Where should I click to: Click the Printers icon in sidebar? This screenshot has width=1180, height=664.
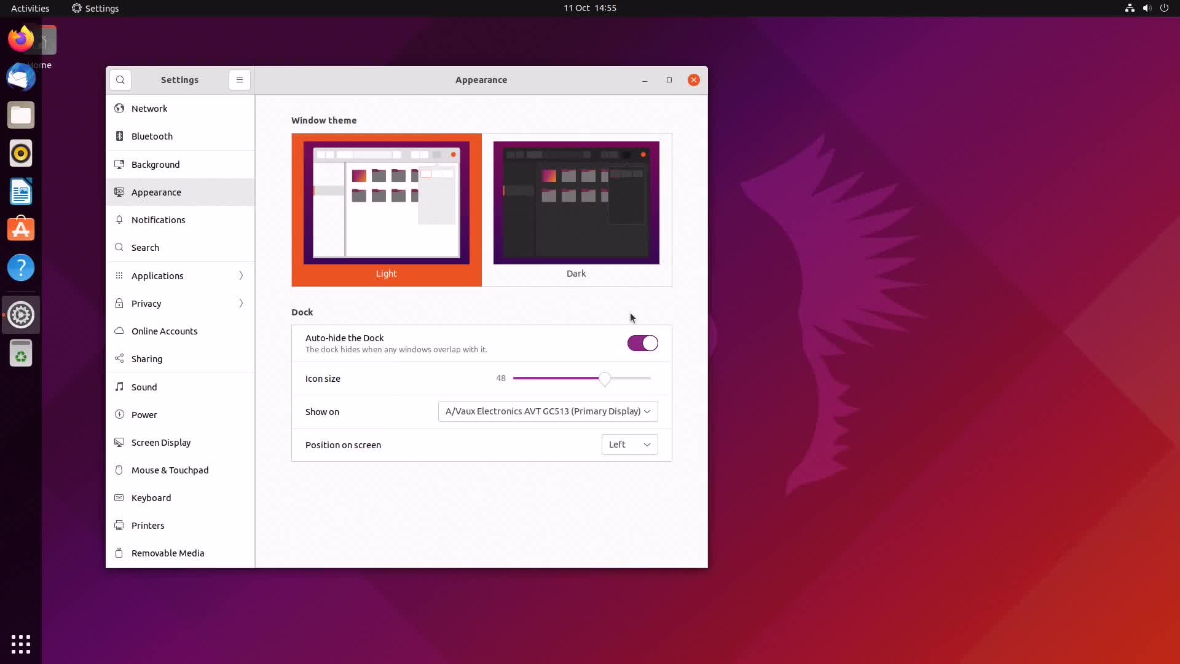pos(119,526)
